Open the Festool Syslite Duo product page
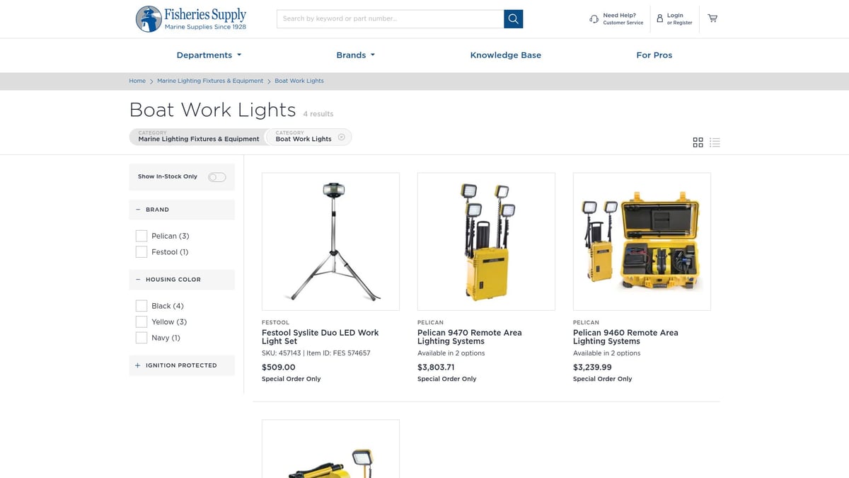The image size is (849, 478). 320,336
